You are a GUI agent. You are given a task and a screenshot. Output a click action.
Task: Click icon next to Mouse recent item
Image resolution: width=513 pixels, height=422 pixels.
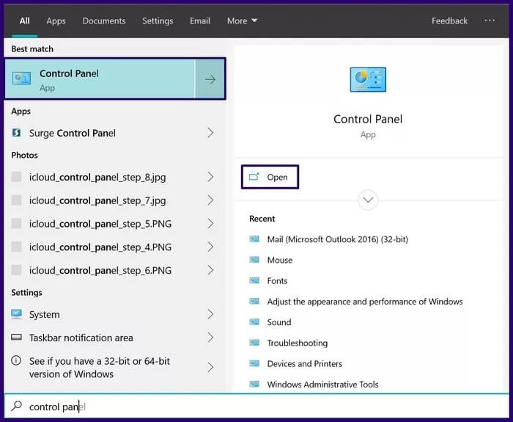254,260
